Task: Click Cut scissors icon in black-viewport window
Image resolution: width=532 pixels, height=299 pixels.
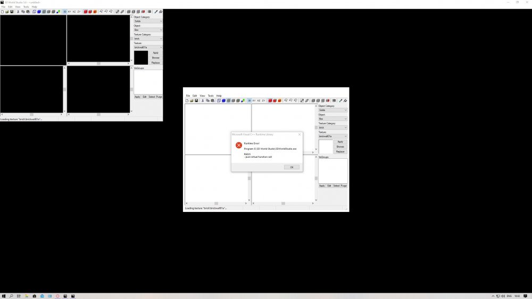Action: tap(18, 12)
